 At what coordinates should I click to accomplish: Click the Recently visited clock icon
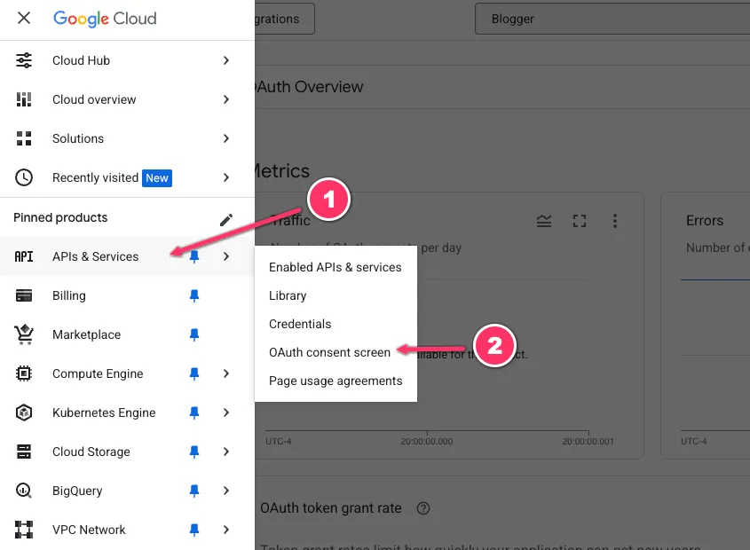tap(24, 177)
